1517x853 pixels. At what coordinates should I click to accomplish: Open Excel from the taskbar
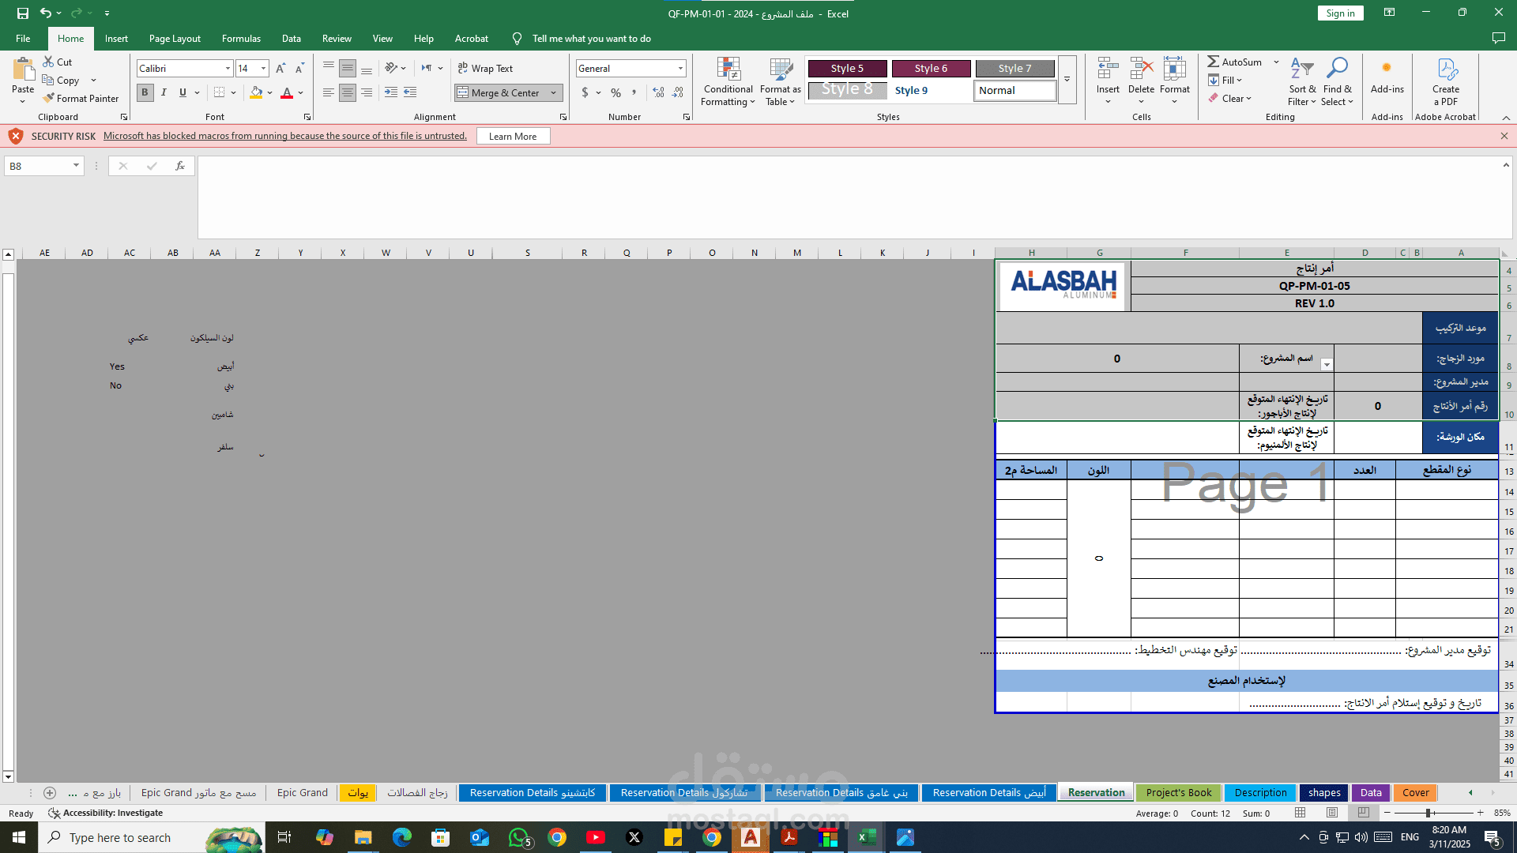point(867,837)
